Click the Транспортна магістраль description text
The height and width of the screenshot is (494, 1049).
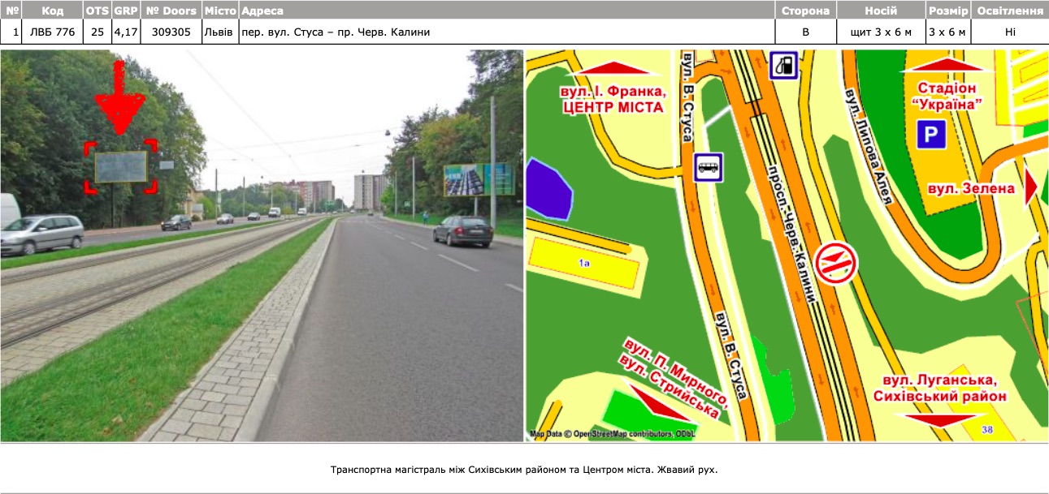point(524,470)
